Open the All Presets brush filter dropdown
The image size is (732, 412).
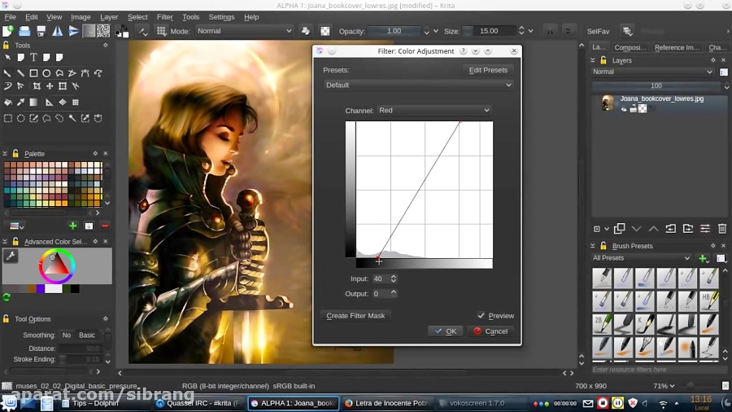(x=641, y=258)
